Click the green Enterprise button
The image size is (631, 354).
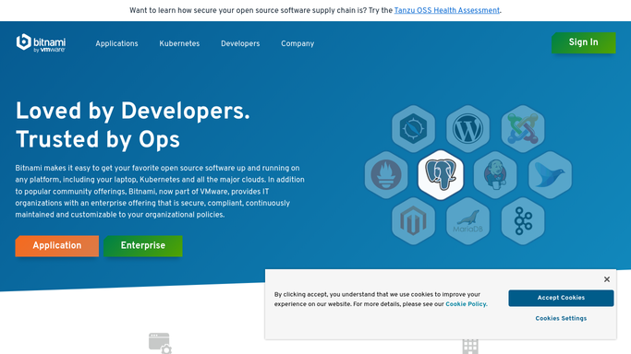pos(143,245)
